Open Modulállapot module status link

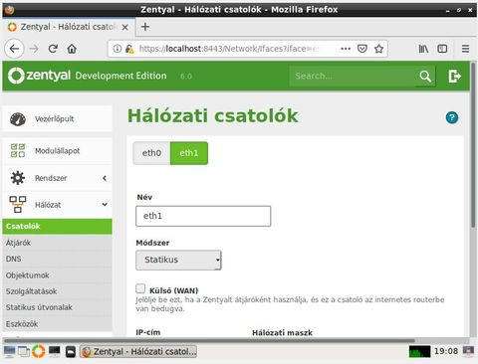(57, 151)
